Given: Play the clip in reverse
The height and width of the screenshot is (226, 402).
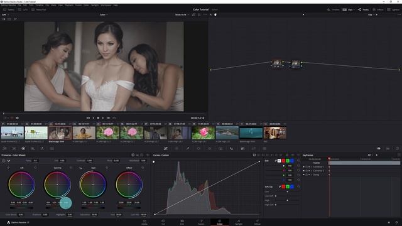Looking at the screenshot, I should 93,118.
